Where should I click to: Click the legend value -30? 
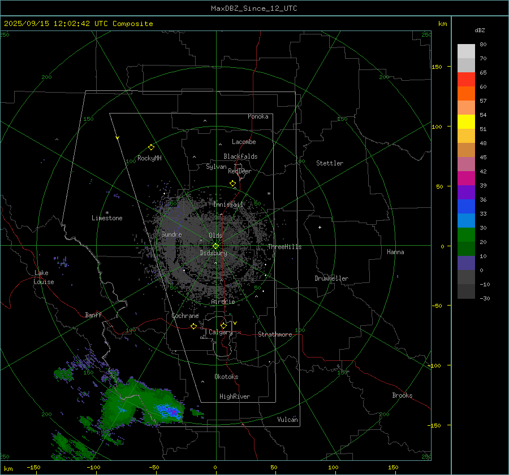(x=485, y=298)
